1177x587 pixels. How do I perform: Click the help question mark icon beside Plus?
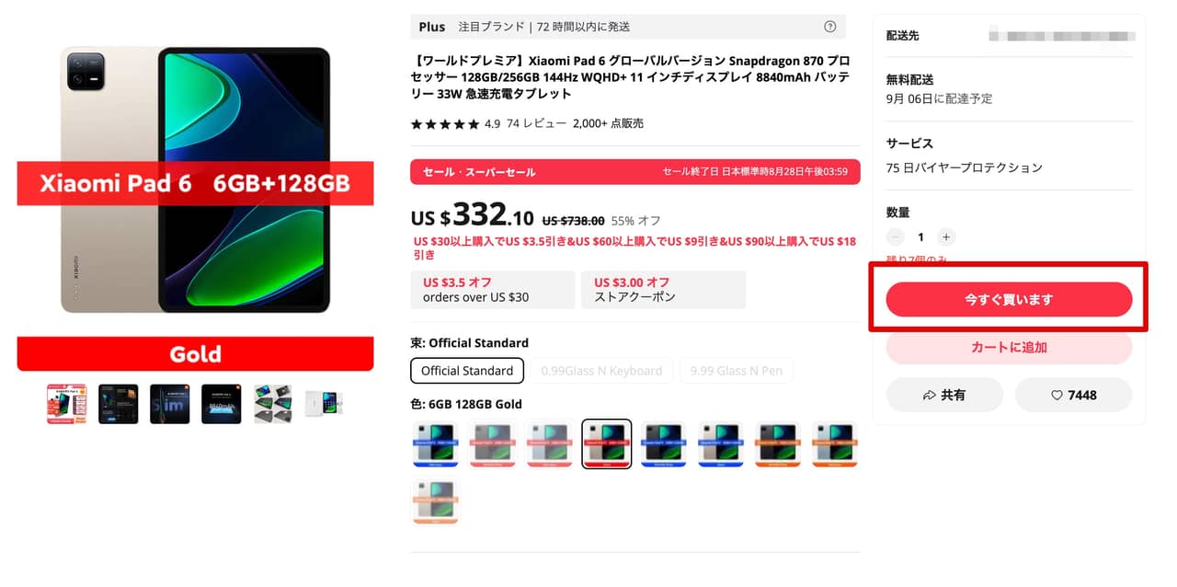coord(830,27)
